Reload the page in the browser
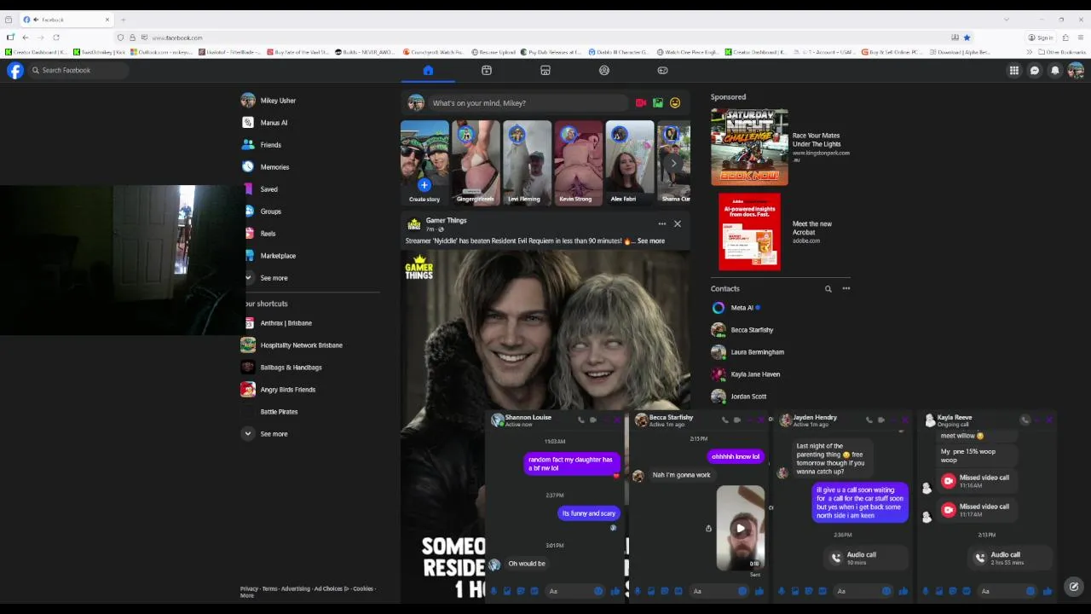The height and width of the screenshot is (614, 1091). click(56, 38)
